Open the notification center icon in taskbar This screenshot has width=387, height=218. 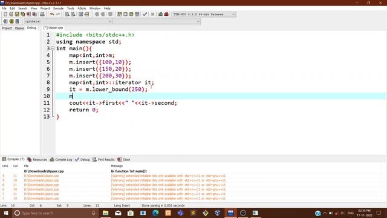click(x=379, y=213)
